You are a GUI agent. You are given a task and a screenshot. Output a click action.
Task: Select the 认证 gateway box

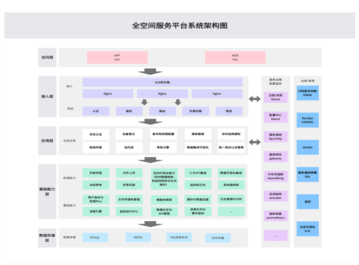pos(96,111)
